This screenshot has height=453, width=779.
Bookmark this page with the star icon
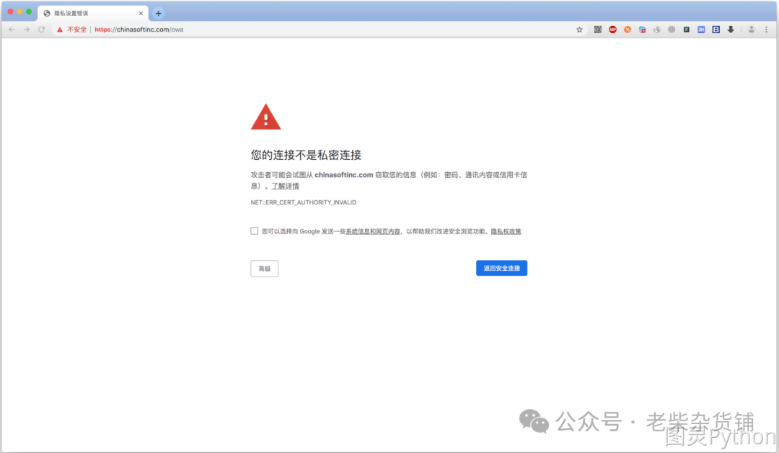tap(579, 30)
